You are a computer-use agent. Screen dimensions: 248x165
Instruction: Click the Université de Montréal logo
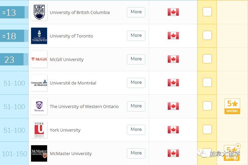[x=39, y=83]
